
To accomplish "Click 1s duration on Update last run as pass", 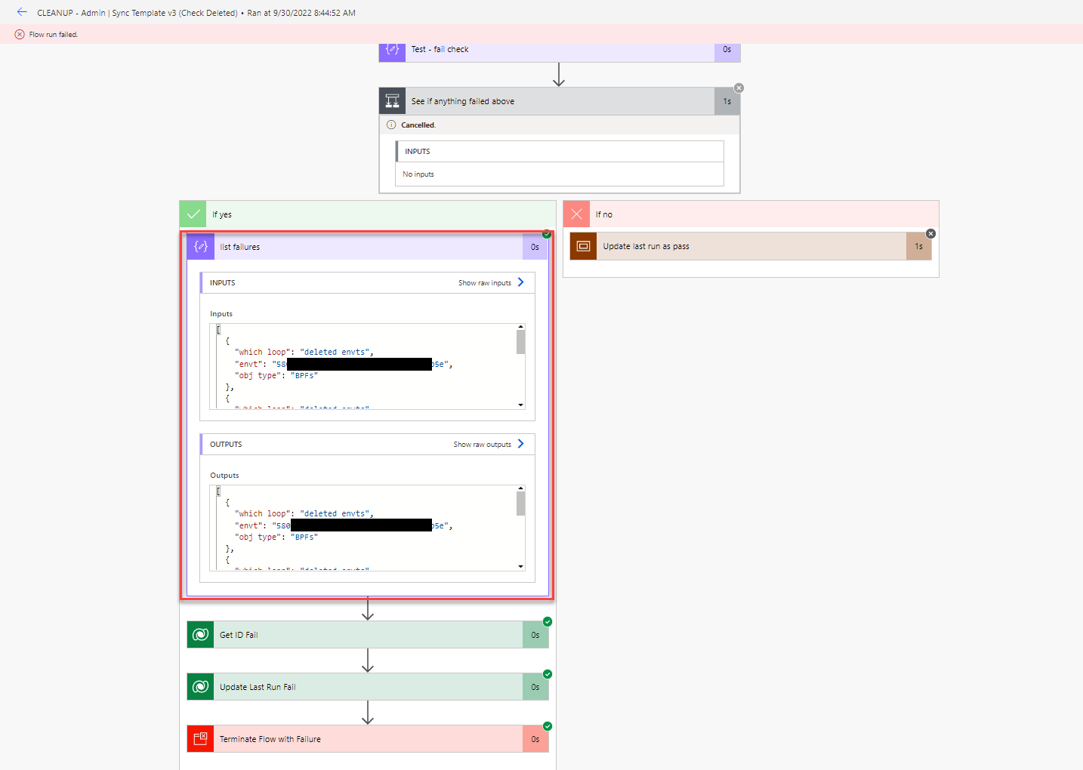I will tap(918, 246).
